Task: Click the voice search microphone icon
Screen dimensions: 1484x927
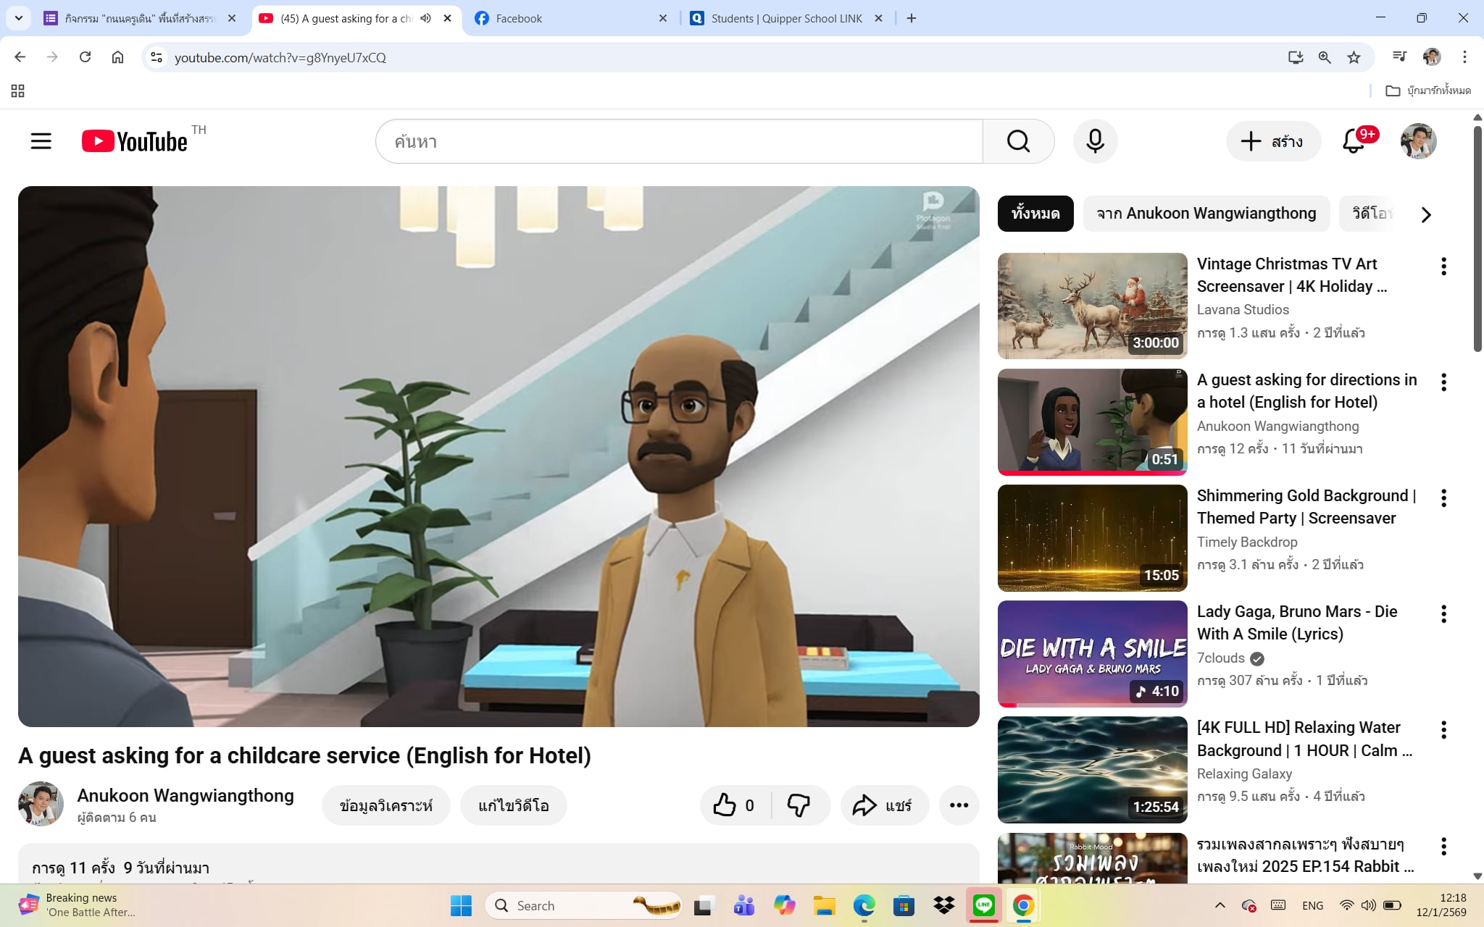Action: (1095, 141)
